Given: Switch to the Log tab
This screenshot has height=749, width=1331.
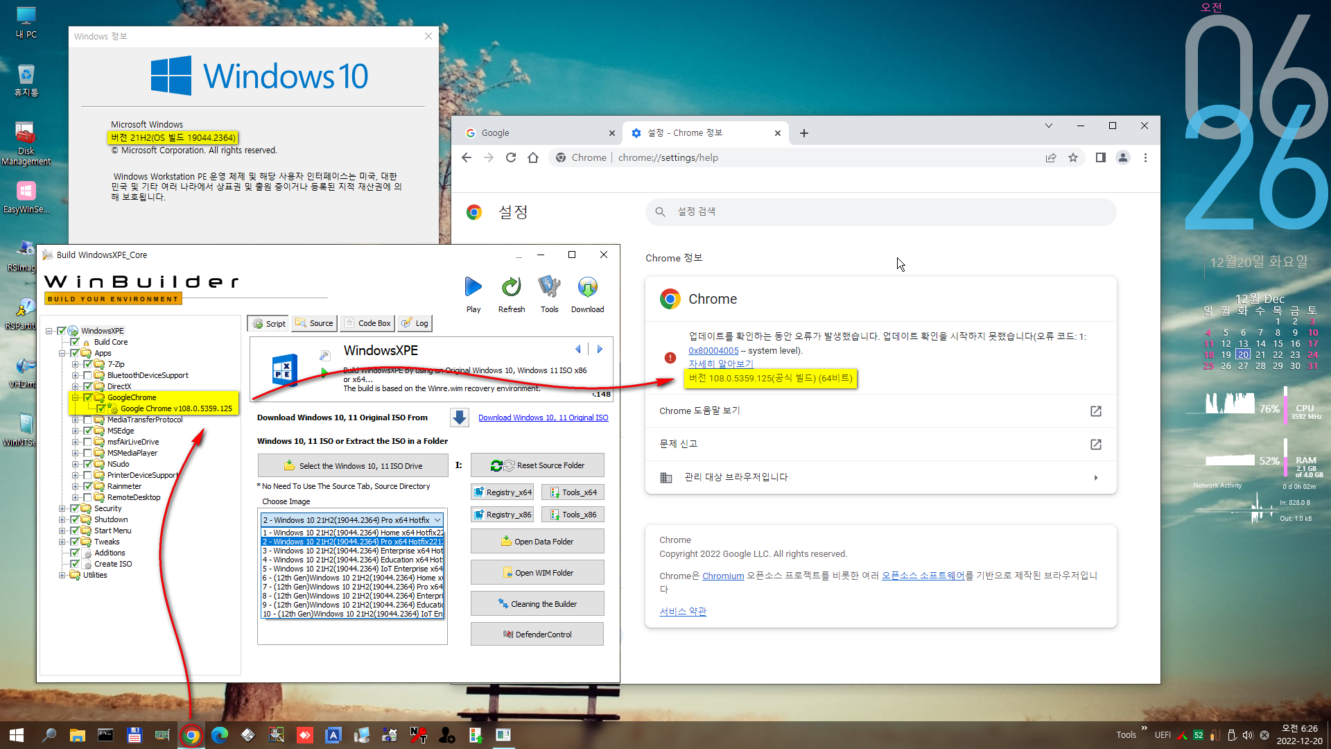Looking at the screenshot, I should tap(415, 323).
